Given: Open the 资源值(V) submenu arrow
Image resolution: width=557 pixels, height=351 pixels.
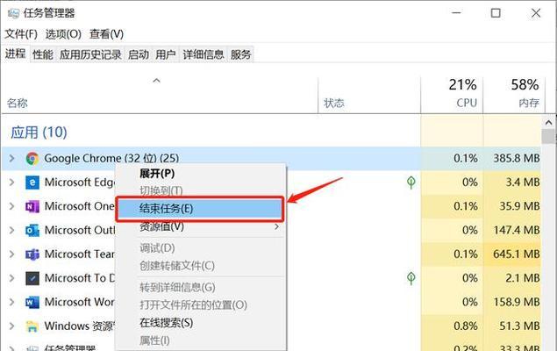Looking at the screenshot, I should coord(276,226).
